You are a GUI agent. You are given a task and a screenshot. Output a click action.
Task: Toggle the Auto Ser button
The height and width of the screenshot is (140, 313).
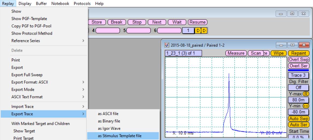click(x=299, y=125)
